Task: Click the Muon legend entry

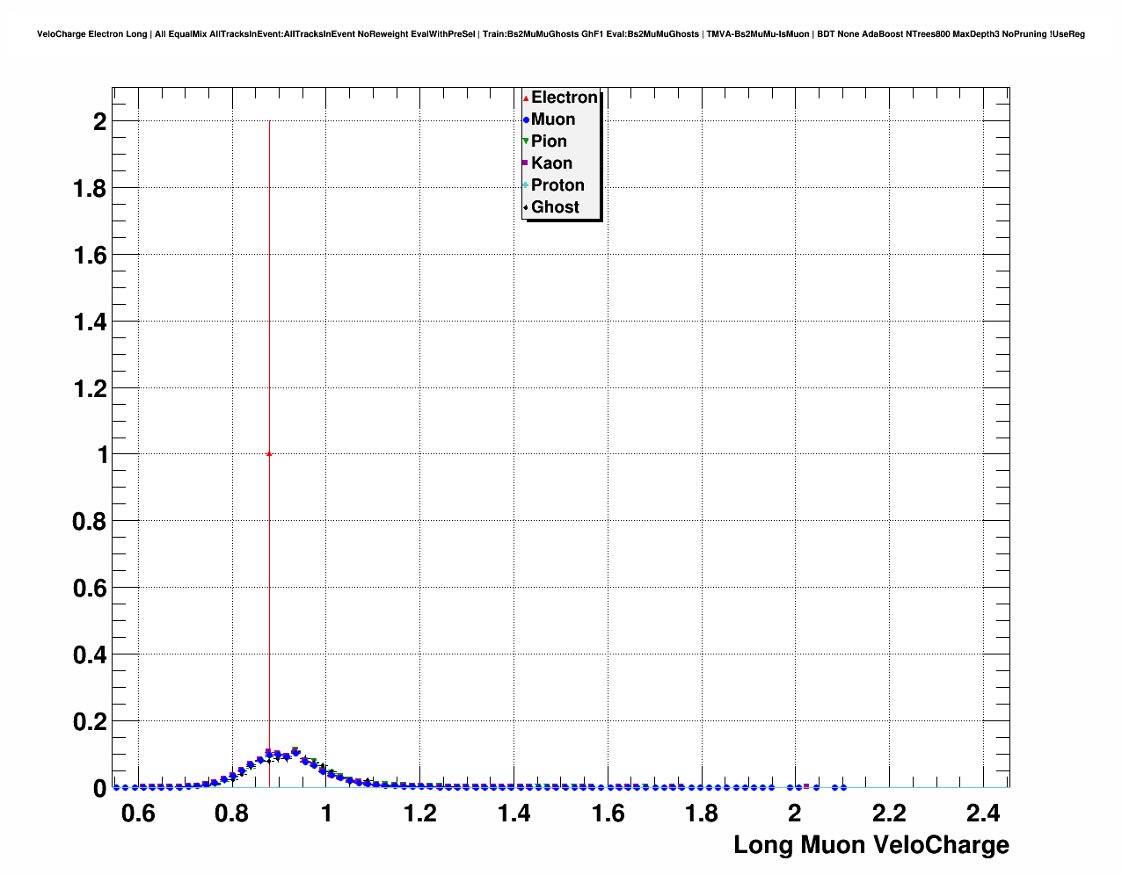Action: tap(550, 119)
